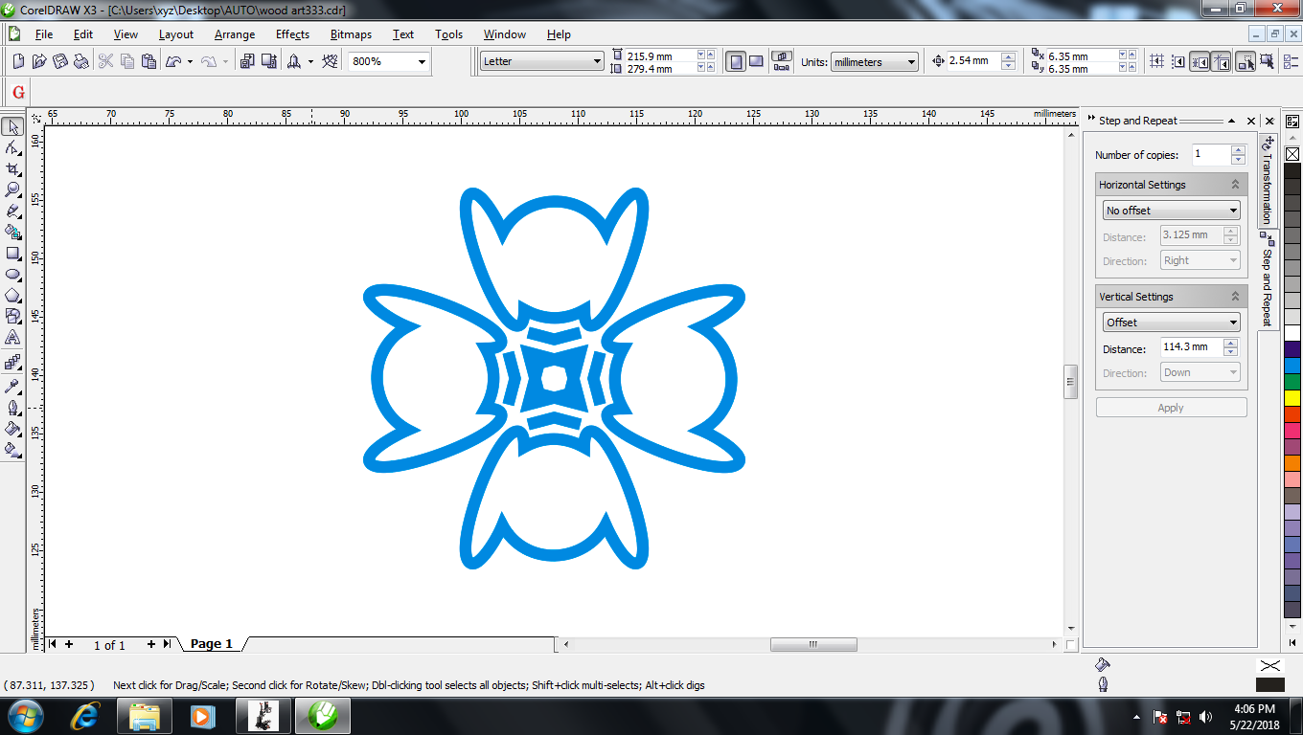This screenshot has height=735, width=1303.
Task: Select the Basic Shapes tool
Action: [12, 317]
